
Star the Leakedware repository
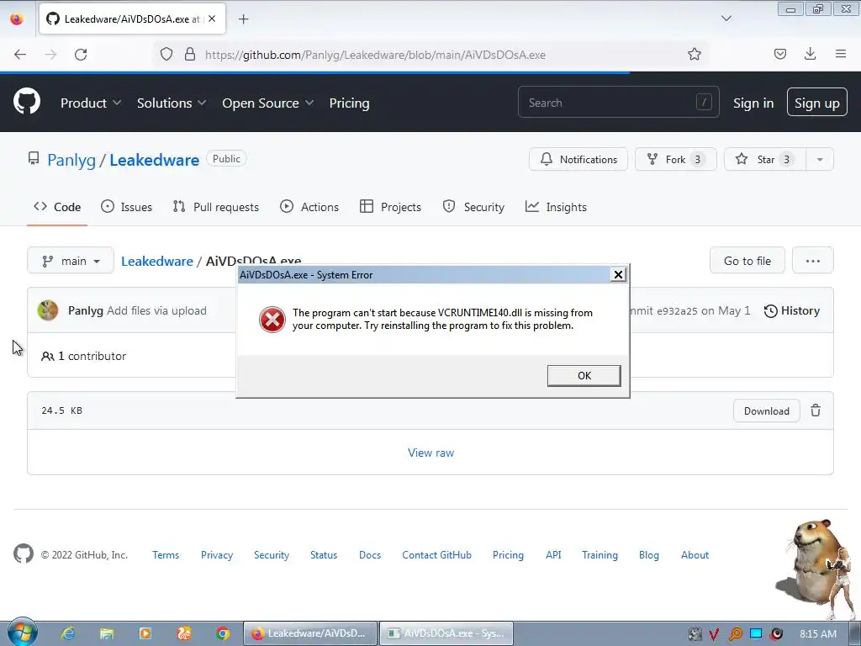pos(765,159)
